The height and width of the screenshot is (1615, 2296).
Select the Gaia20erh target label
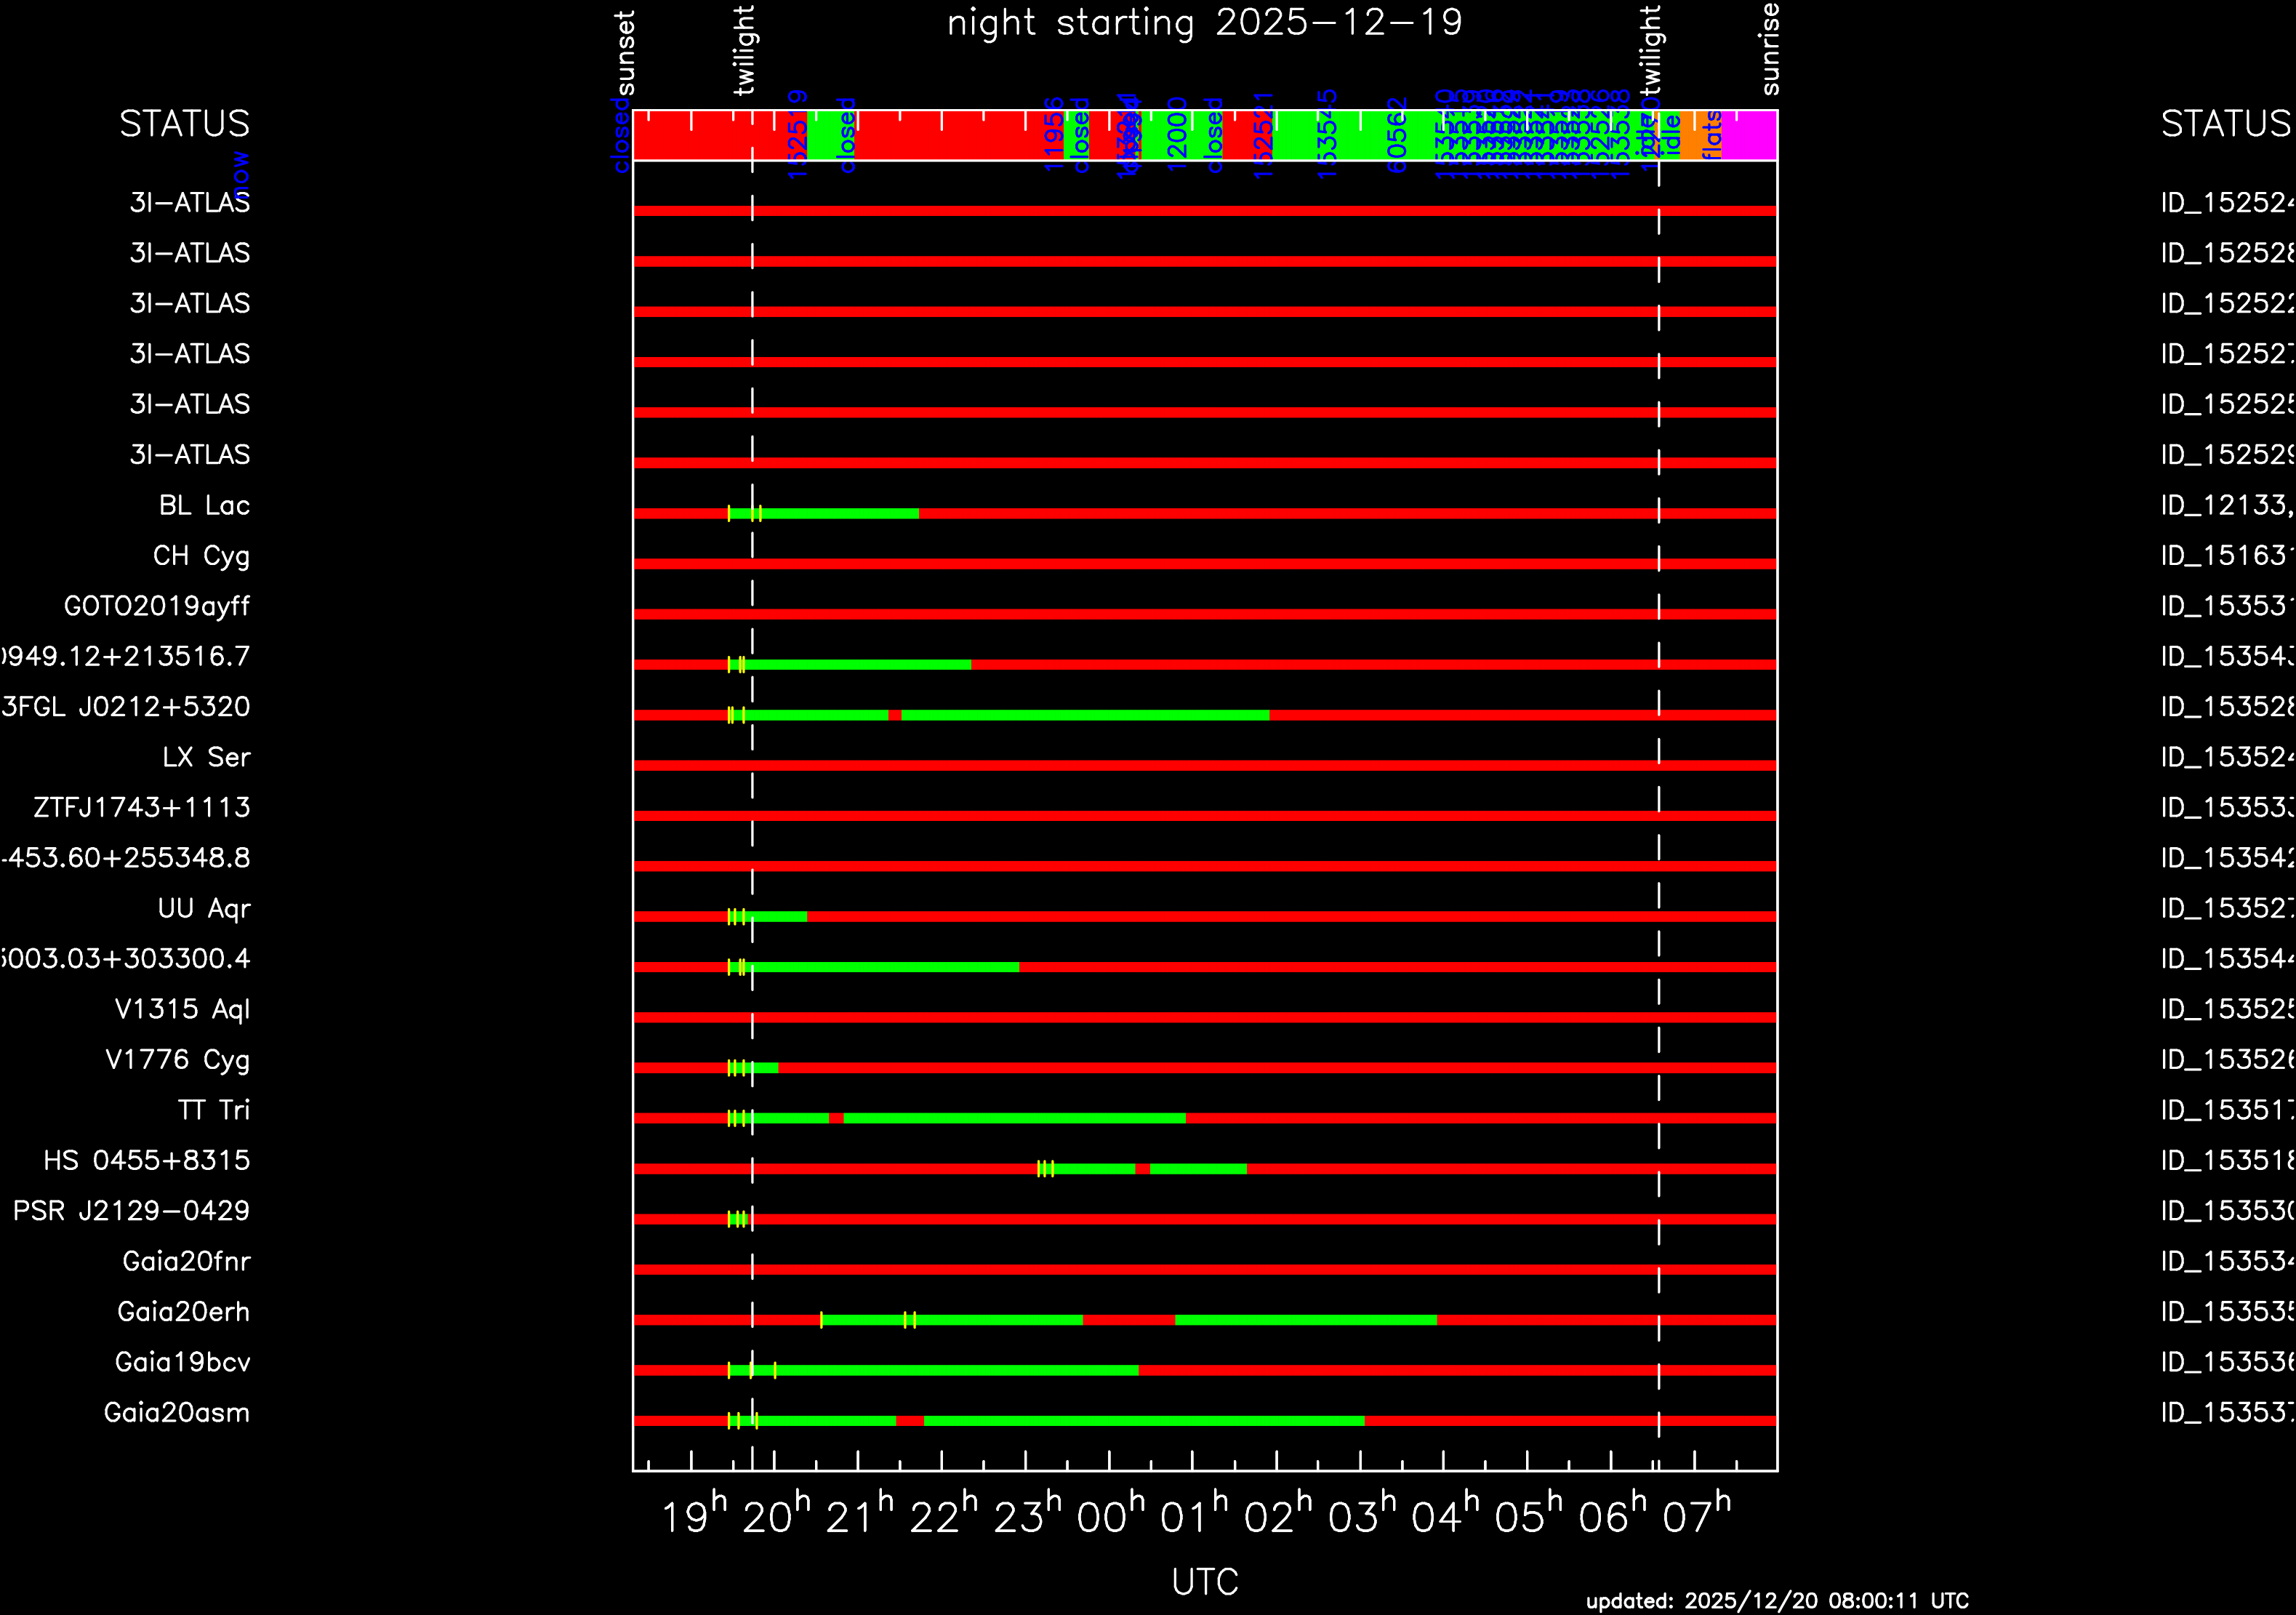[183, 1312]
